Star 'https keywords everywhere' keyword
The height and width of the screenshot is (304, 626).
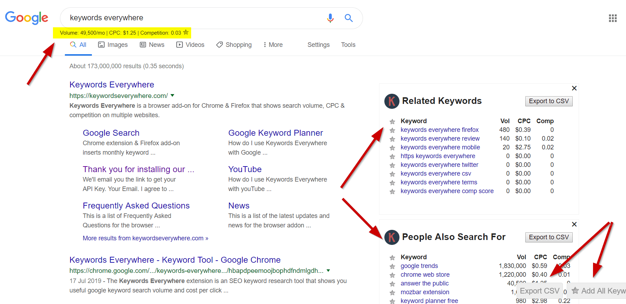[x=392, y=156]
